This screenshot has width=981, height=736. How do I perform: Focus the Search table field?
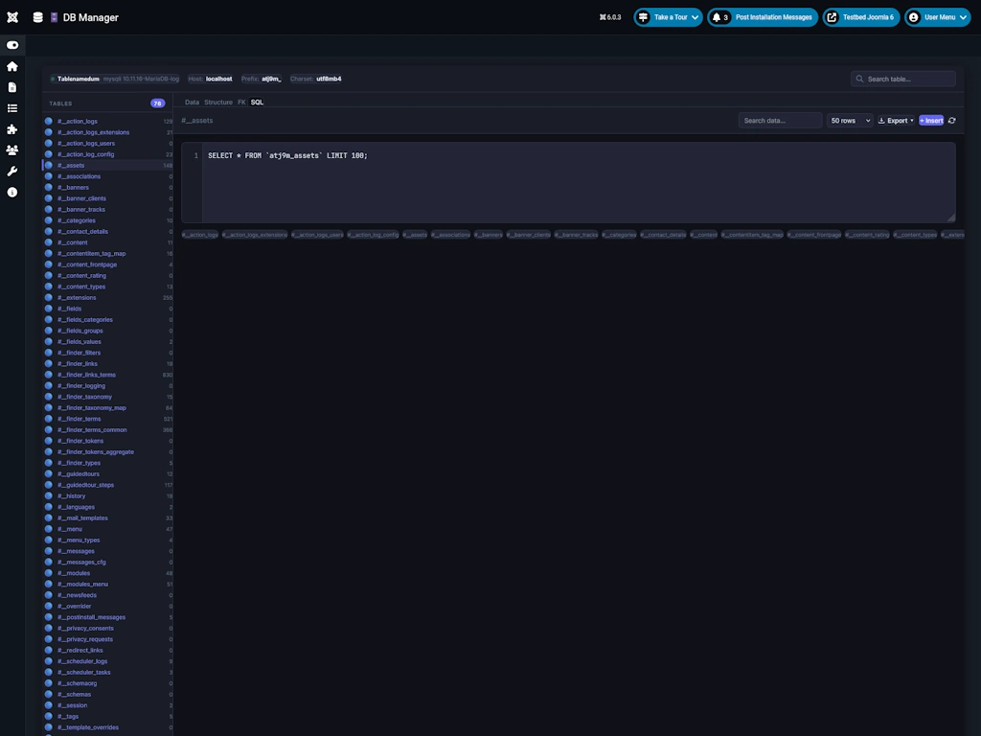coord(902,79)
